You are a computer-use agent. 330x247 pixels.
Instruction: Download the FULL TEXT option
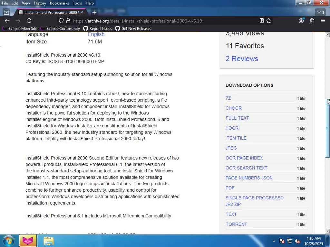click(237, 118)
